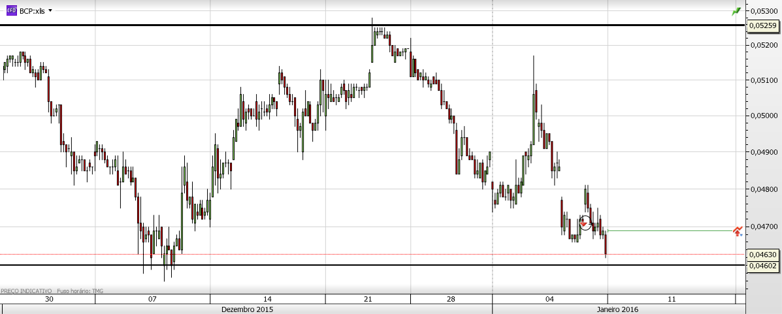Click the Dezembro 2015 month label

click(247, 309)
